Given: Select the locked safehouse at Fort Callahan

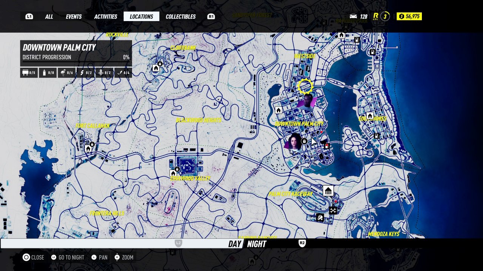Looking at the screenshot, I should (88, 148).
